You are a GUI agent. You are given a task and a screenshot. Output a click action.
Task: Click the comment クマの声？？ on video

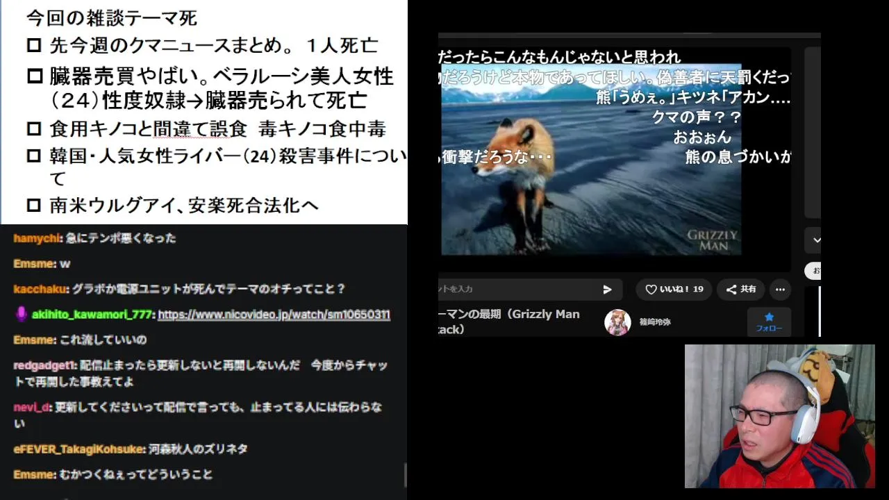click(697, 117)
